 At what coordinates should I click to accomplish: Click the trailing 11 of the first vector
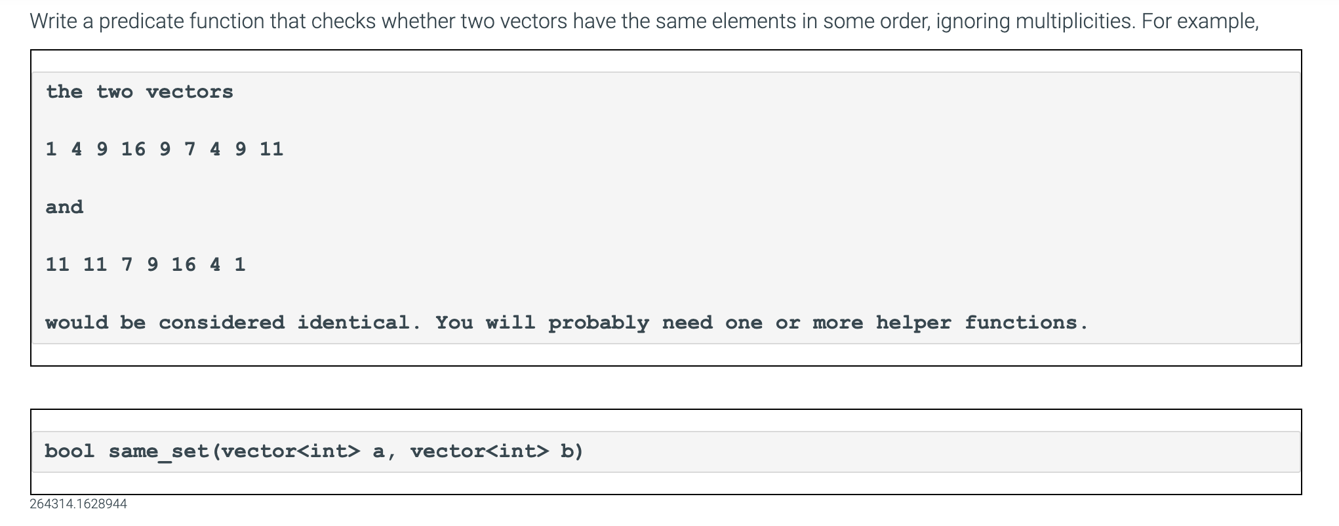point(271,150)
